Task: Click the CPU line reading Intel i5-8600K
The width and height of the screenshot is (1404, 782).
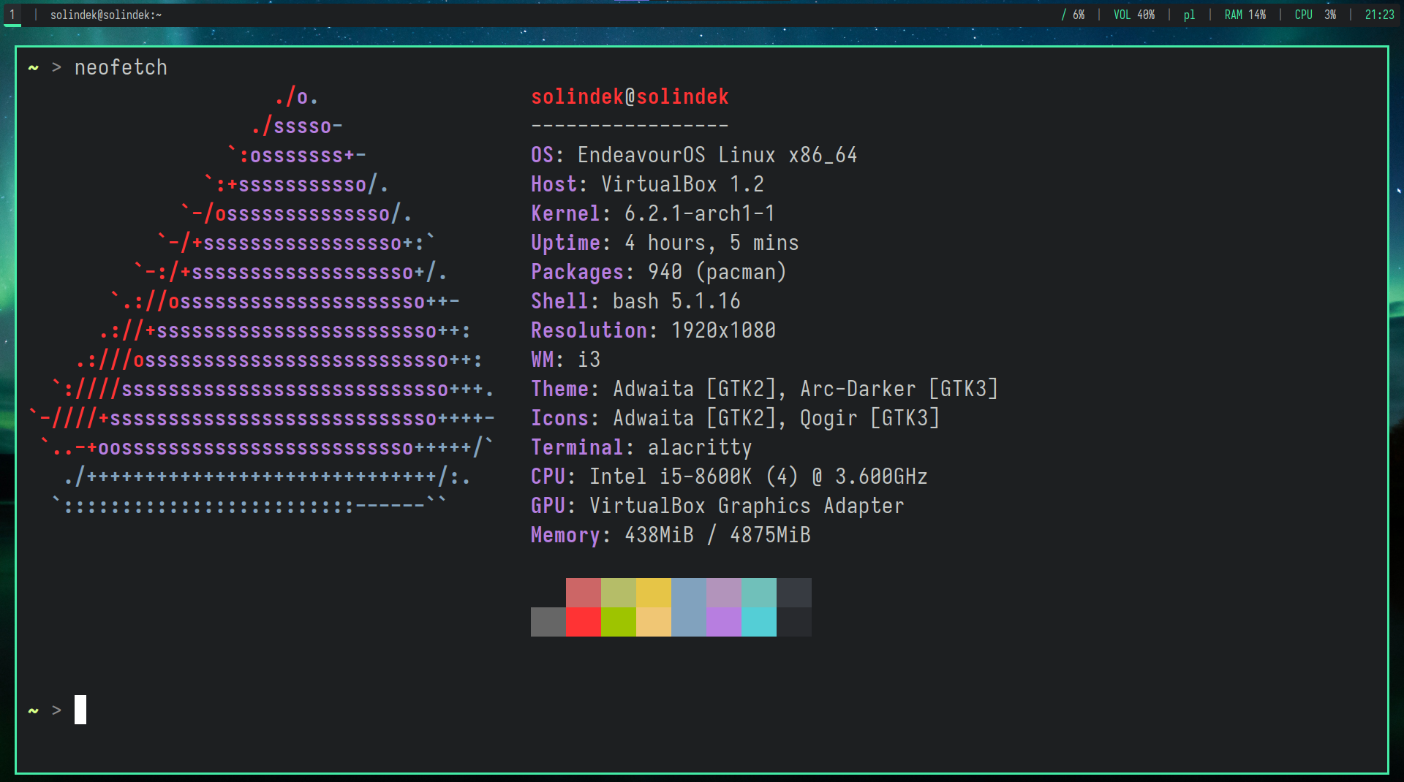Action: coord(729,477)
